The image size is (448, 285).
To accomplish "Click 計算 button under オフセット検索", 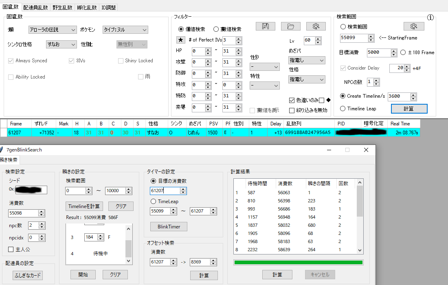I will click(204, 275).
